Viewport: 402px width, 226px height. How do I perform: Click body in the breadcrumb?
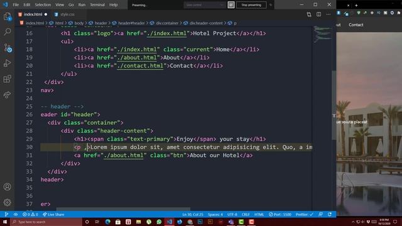click(79, 23)
